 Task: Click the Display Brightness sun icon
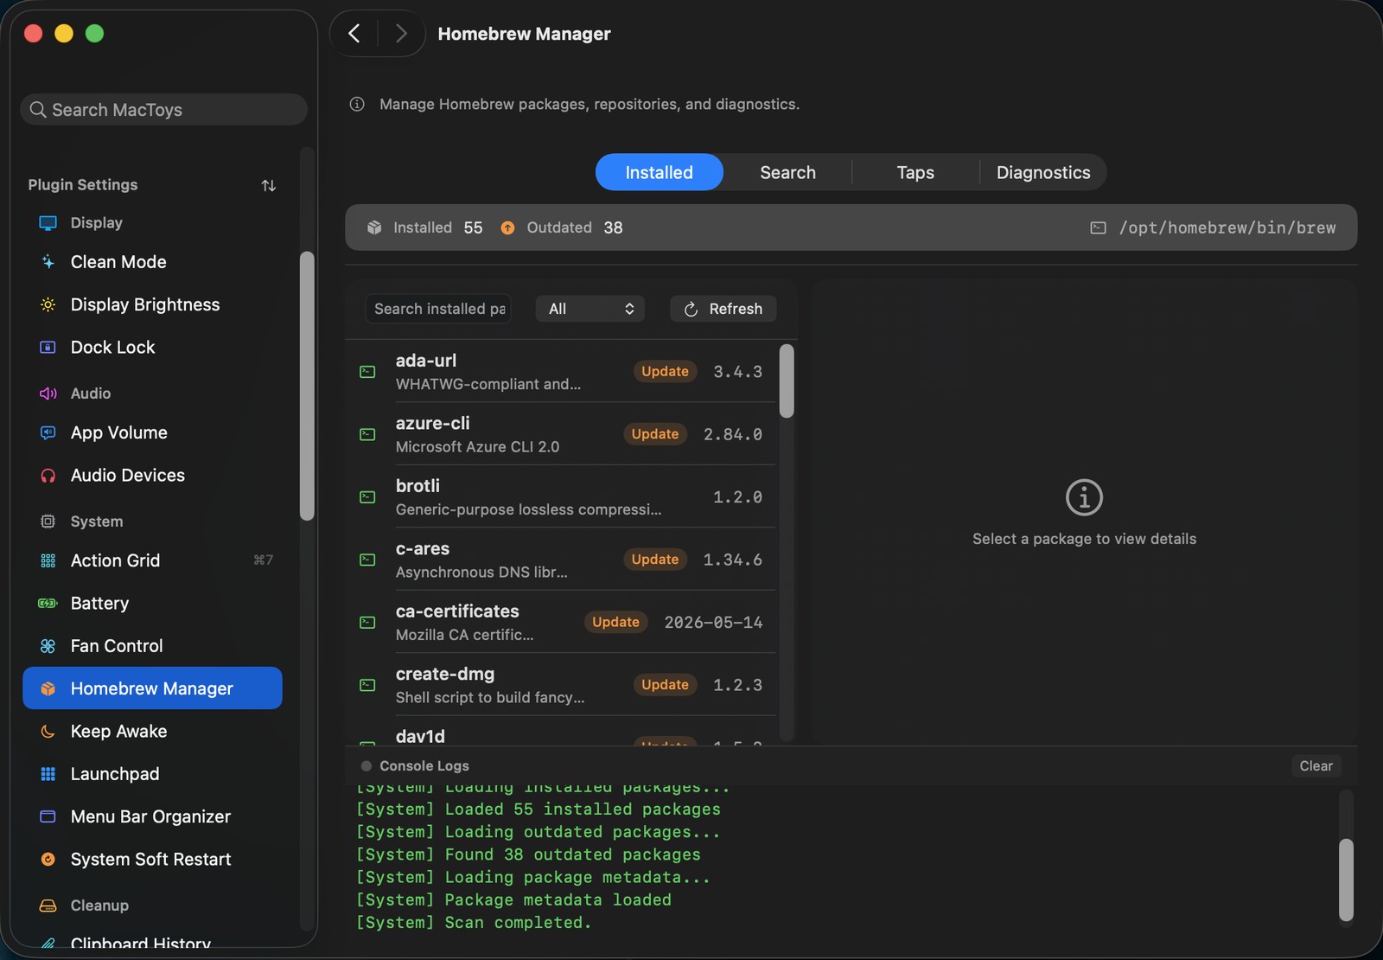(48, 304)
